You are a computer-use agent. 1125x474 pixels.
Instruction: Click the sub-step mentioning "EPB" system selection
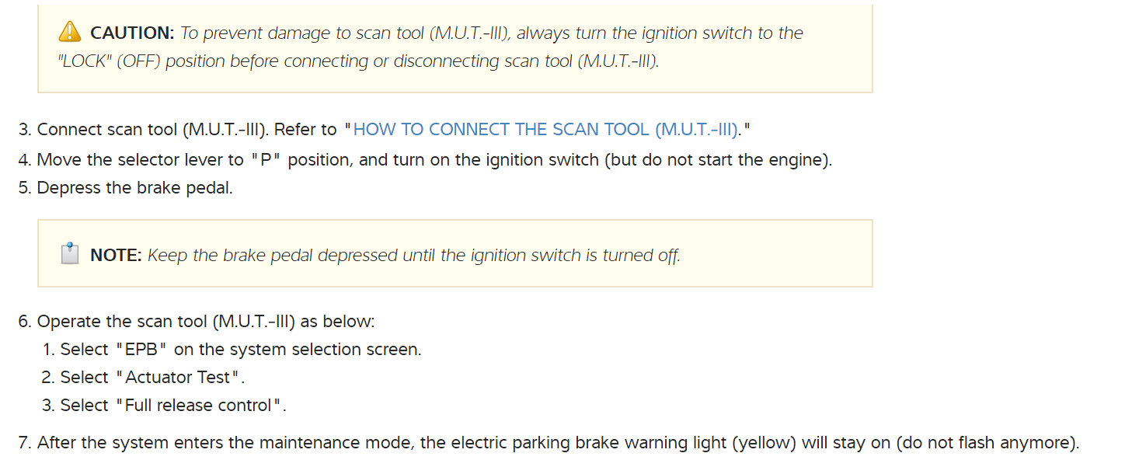[241, 349]
